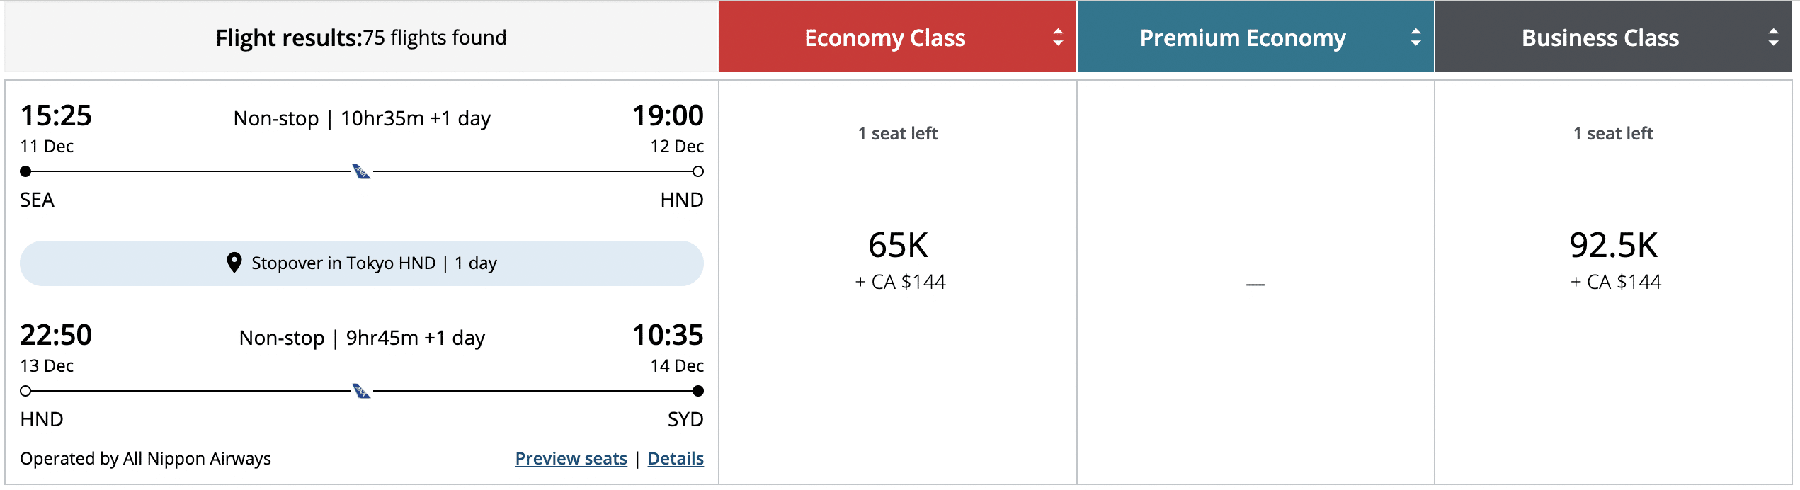Switch to the Economy Class column header
Image resolution: width=1800 pixels, height=490 pixels.
click(884, 38)
